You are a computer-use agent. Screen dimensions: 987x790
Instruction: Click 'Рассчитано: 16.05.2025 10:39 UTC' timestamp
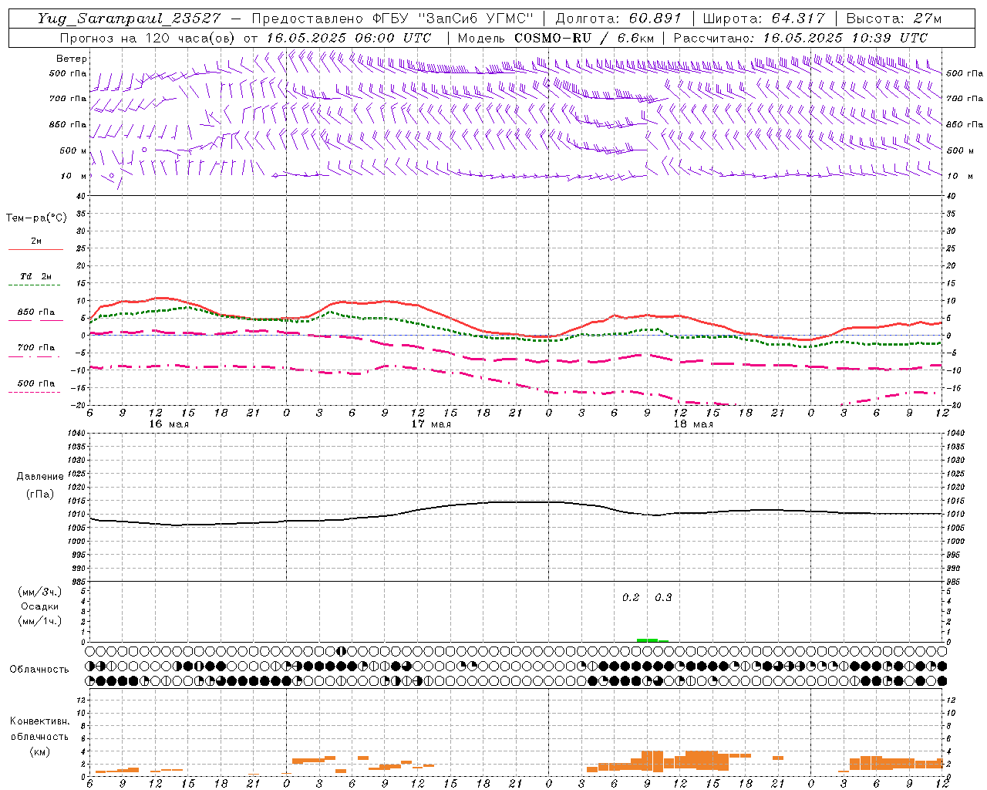tap(800, 38)
